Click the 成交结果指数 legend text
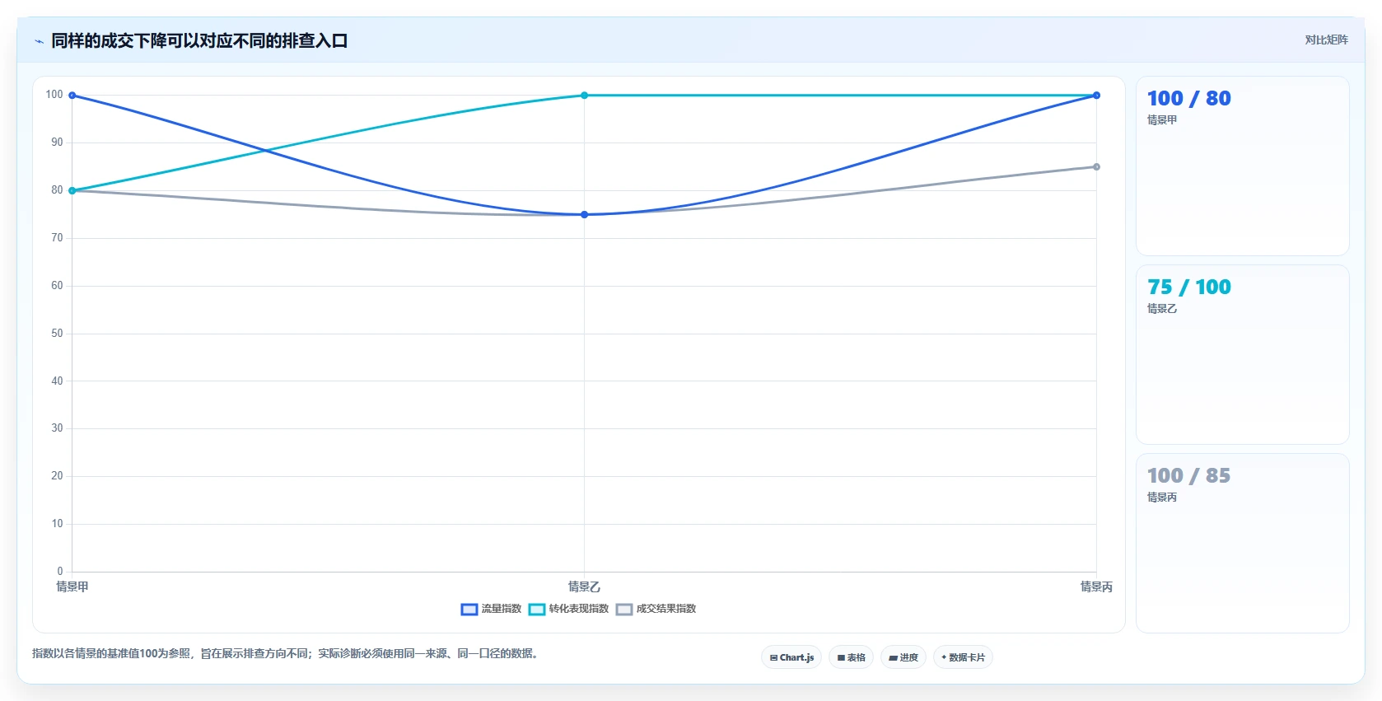1382x701 pixels. click(666, 609)
